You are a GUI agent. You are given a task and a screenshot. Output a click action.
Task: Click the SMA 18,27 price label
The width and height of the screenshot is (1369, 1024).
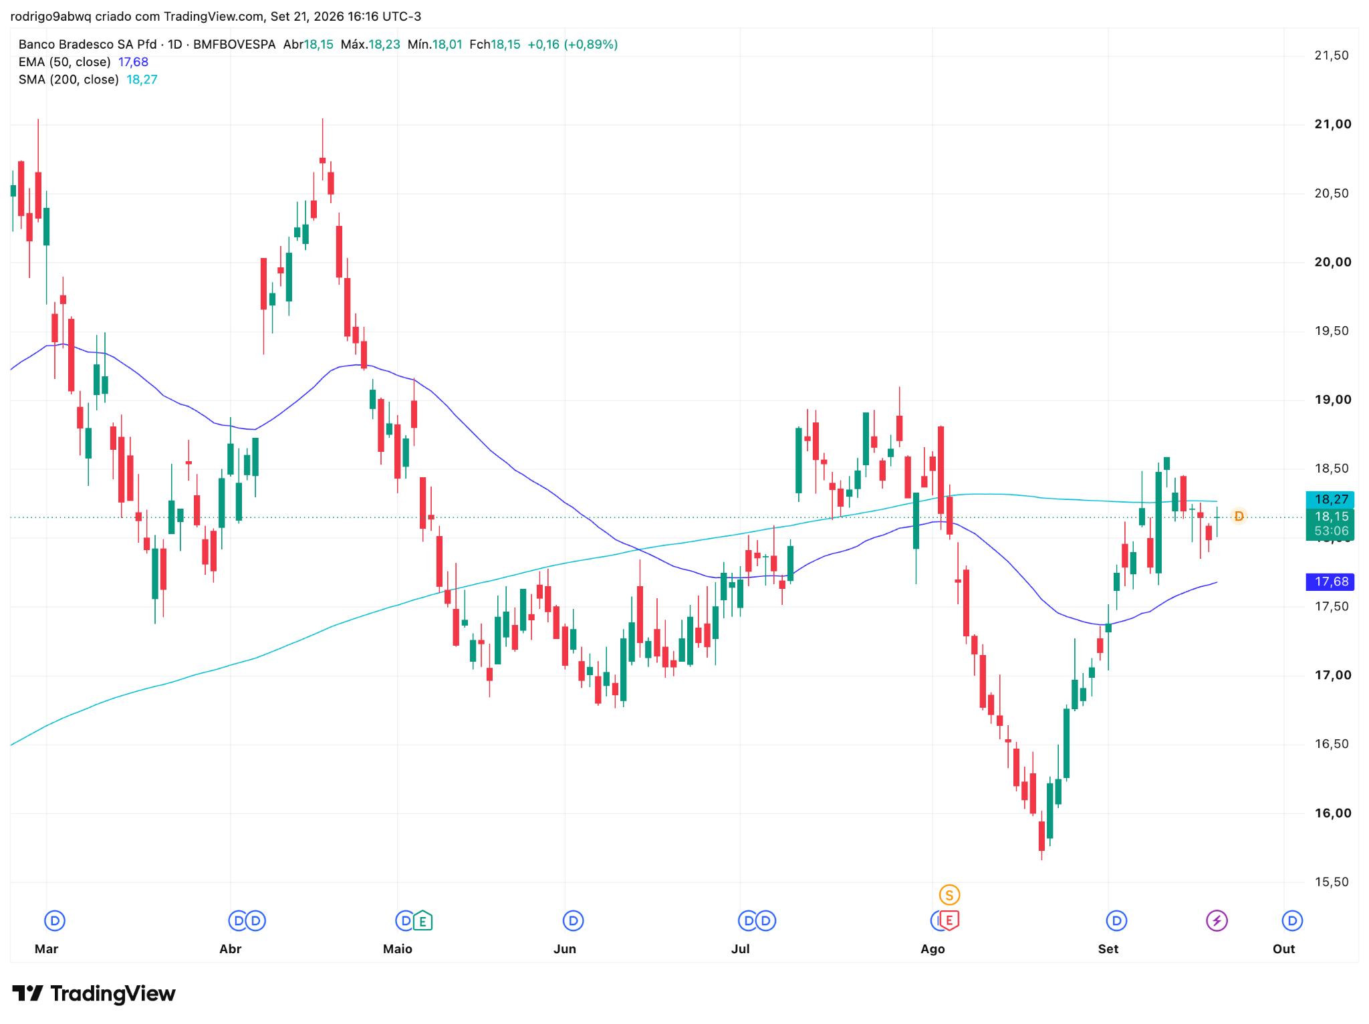pos(1330,499)
